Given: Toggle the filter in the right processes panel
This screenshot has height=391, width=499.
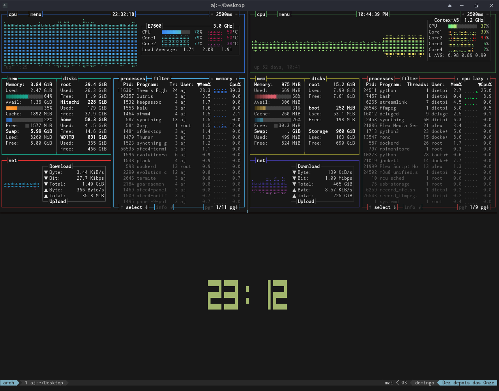Looking at the screenshot, I should 411,78.
